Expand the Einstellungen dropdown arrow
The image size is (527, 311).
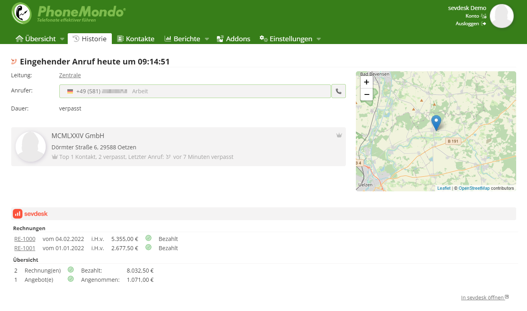click(319, 39)
